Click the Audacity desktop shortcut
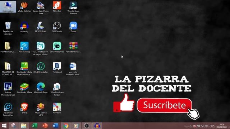Image resolution: width=230 pixels, height=129 pixels. tap(24, 27)
